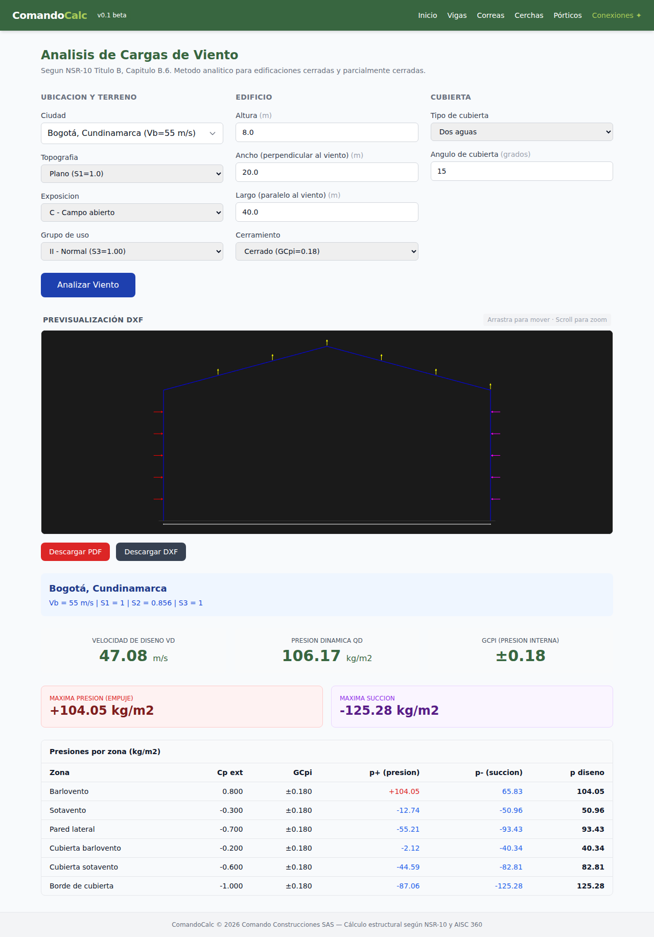The width and height of the screenshot is (654, 937).
Task: Click Cubierta sotavento row label
Action: (84, 867)
